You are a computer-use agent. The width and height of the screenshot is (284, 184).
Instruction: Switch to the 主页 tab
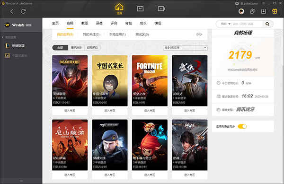[55, 23]
